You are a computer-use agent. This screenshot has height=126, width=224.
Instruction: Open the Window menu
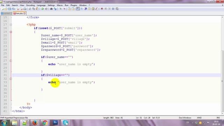[x=83, y=5]
